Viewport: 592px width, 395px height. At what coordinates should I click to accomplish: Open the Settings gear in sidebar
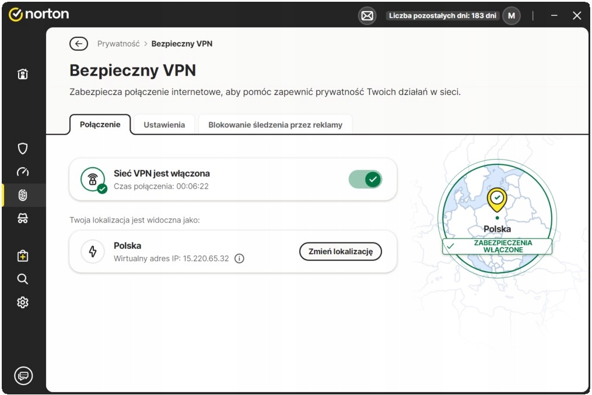pos(23,302)
